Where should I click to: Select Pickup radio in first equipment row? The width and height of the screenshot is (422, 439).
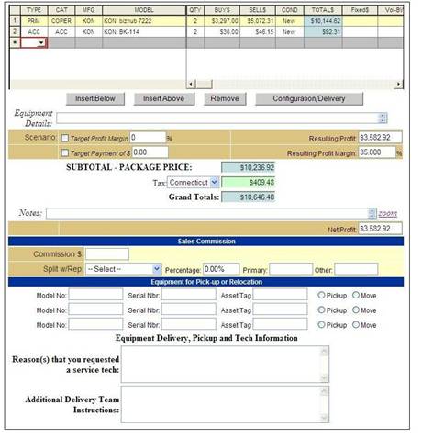[x=321, y=295]
